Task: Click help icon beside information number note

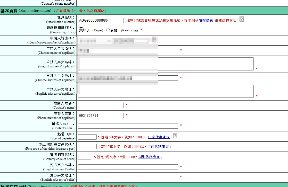Action: [242, 19]
